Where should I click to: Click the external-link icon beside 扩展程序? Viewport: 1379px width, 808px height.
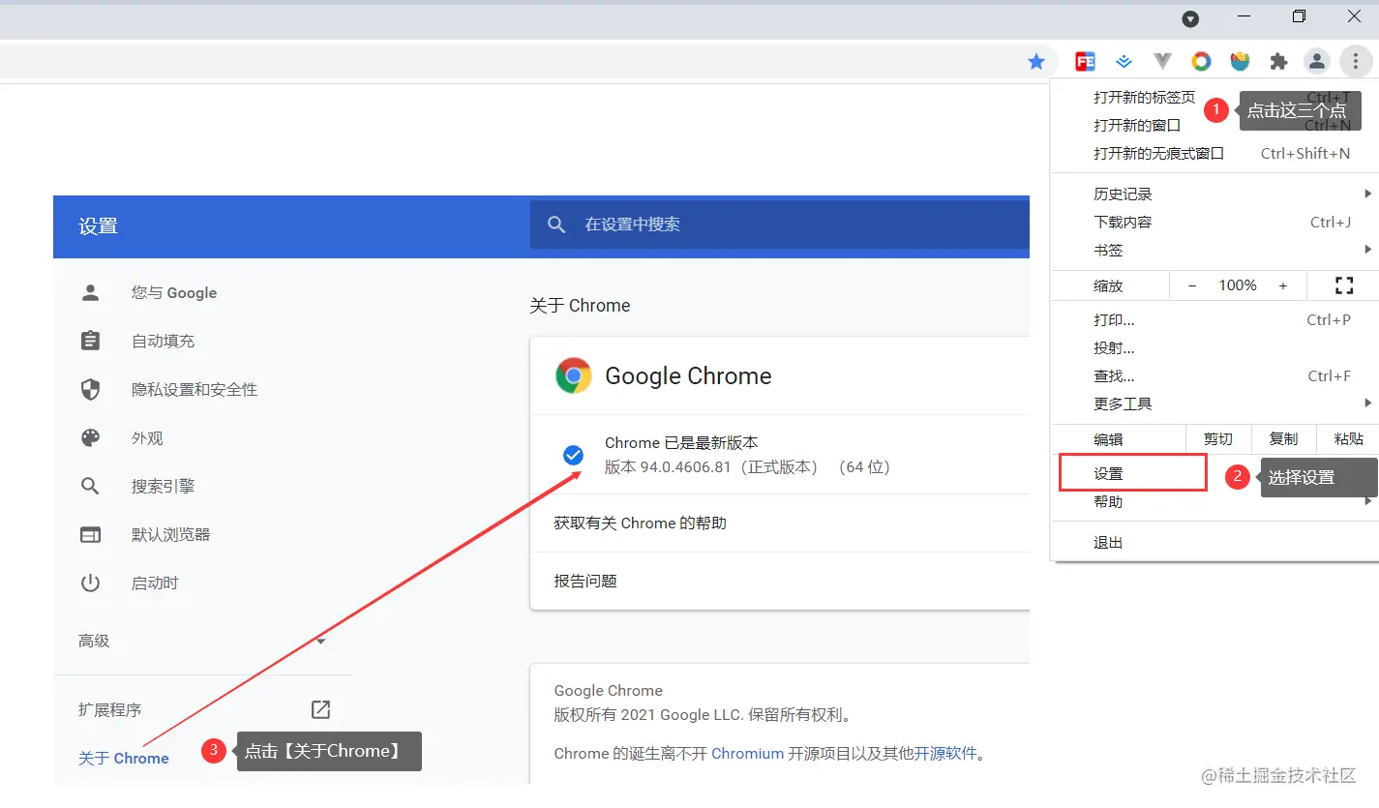point(320,709)
